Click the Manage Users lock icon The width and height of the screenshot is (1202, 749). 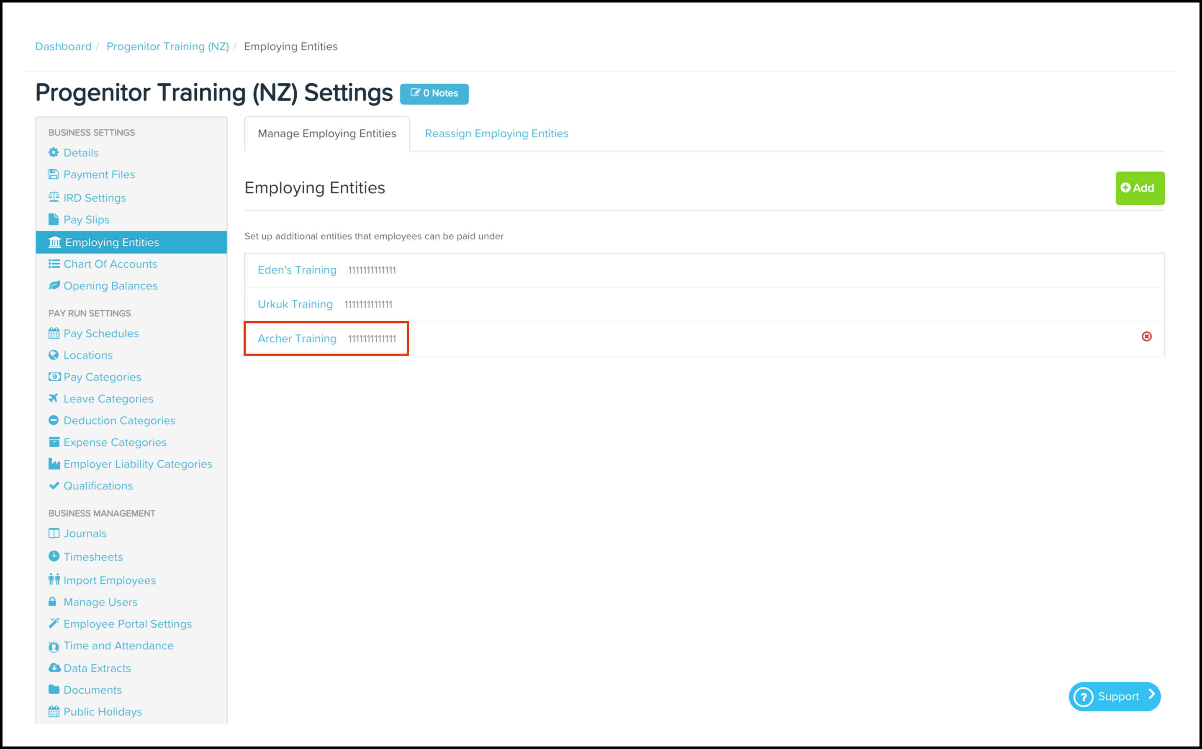(52, 601)
